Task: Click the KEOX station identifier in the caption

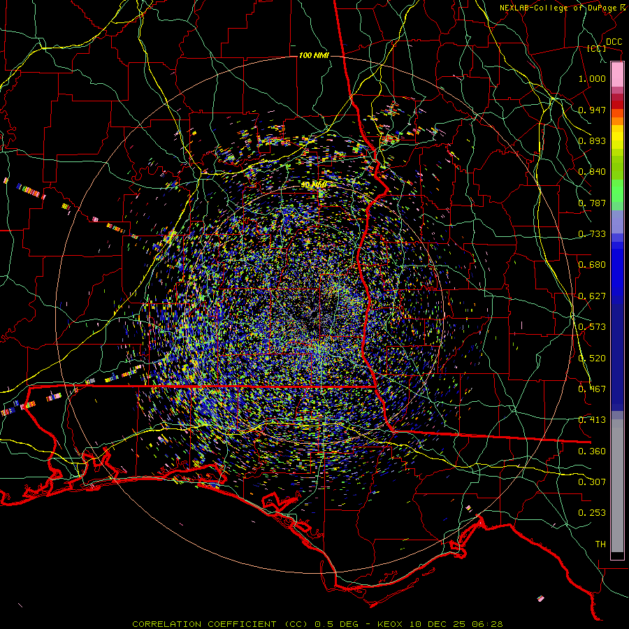Action: pos(389,624)
